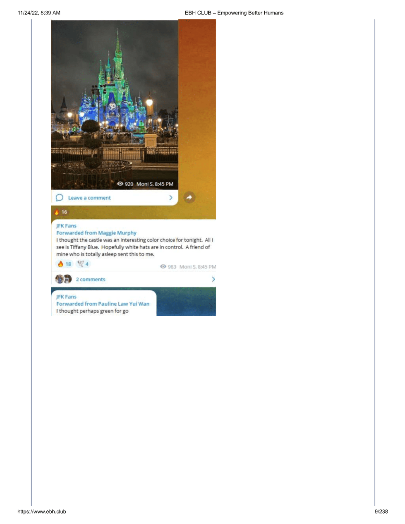Open Forwarded from Pauline Law Yui Wan
Screen dimensions: 405x524
click(x=103, y=304)
